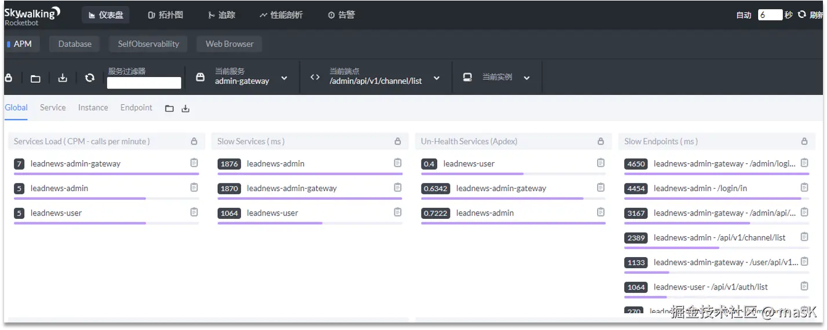Click leadnews-user in Un-Health Services

pos(469,164)
